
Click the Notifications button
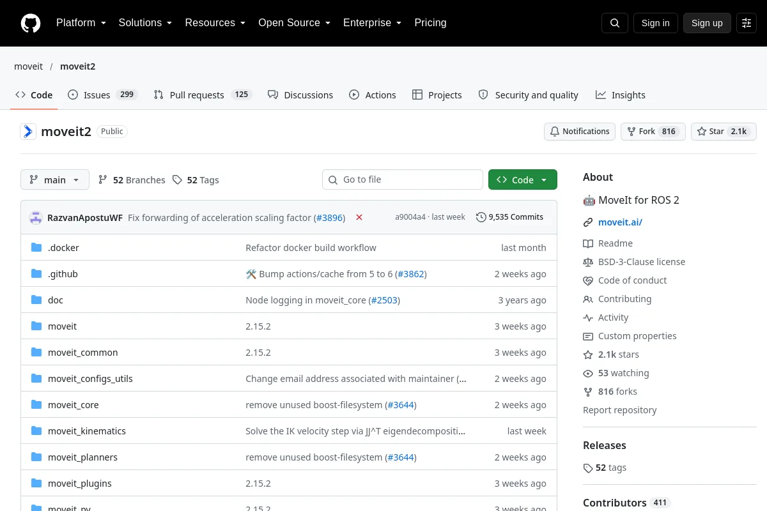(x=580, y=132)
